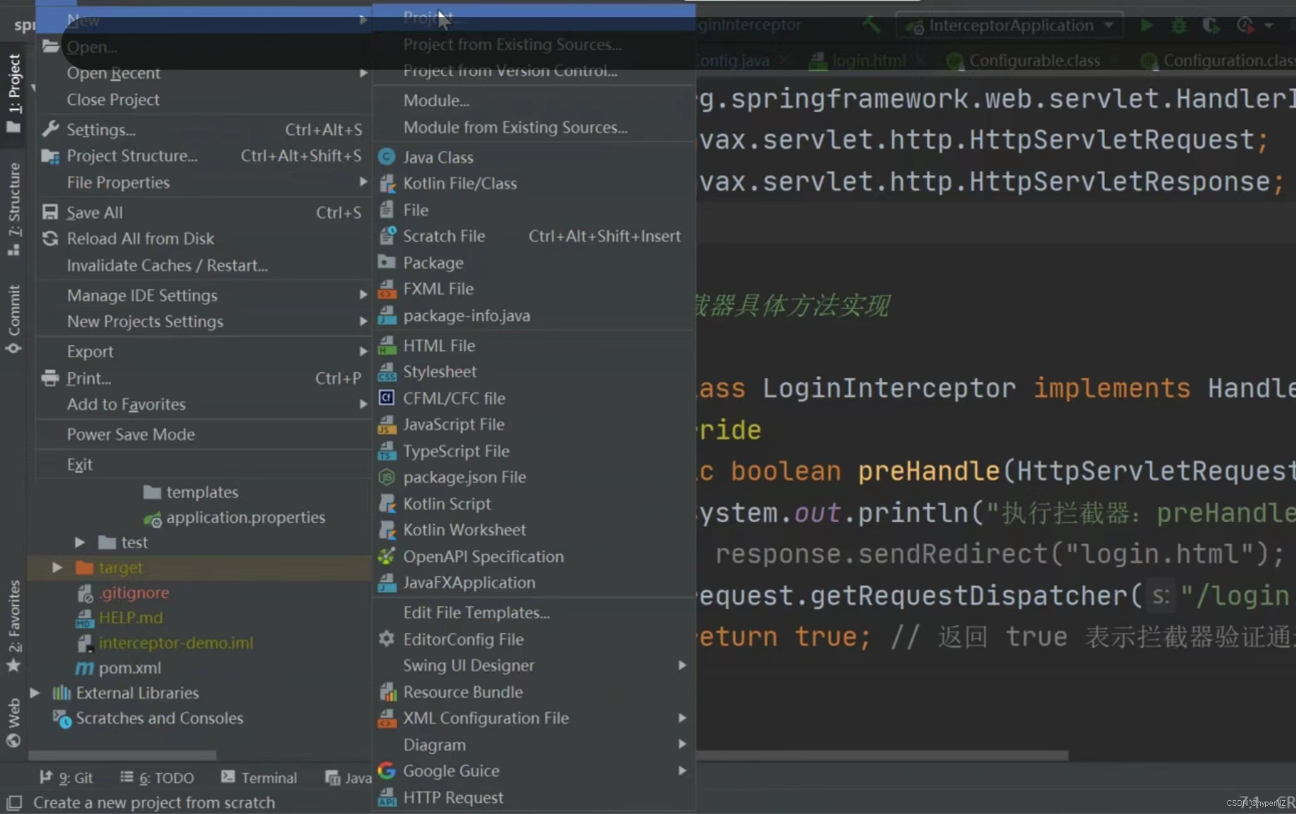
Task: Open the InterceptorApplication run configuration dropdown
Action: tap(1009, 25)
